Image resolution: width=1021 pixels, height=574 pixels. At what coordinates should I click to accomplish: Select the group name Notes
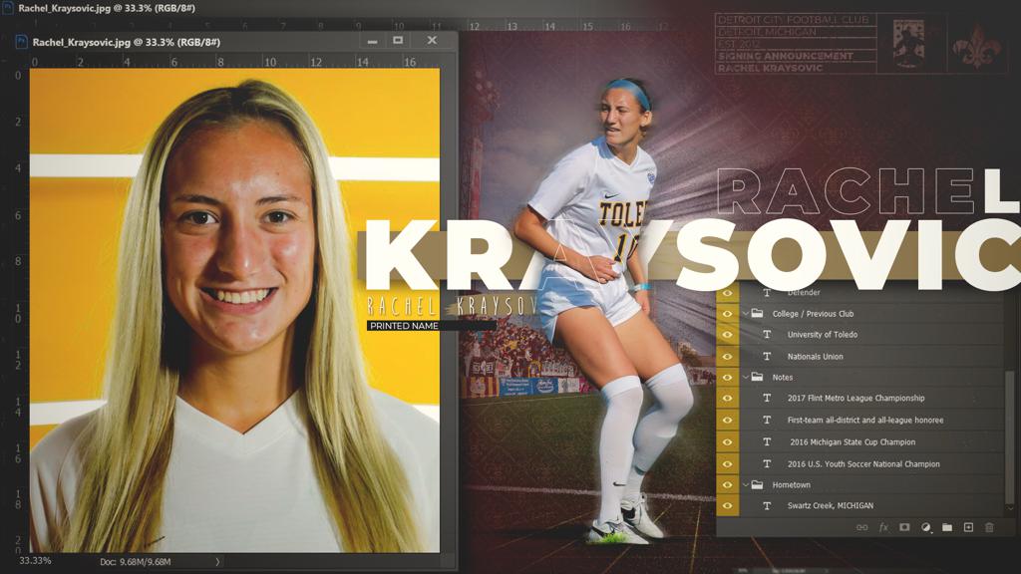click(x=782, y=378)
